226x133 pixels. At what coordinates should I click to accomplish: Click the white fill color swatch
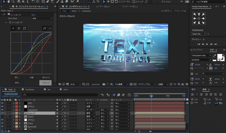pos(220,56)
